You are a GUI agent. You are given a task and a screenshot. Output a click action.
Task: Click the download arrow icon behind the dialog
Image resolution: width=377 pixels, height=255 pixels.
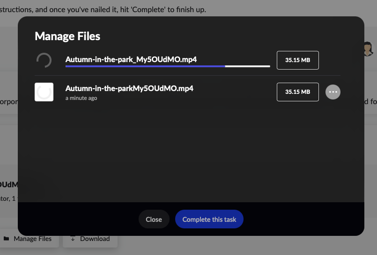click(73, 239)
